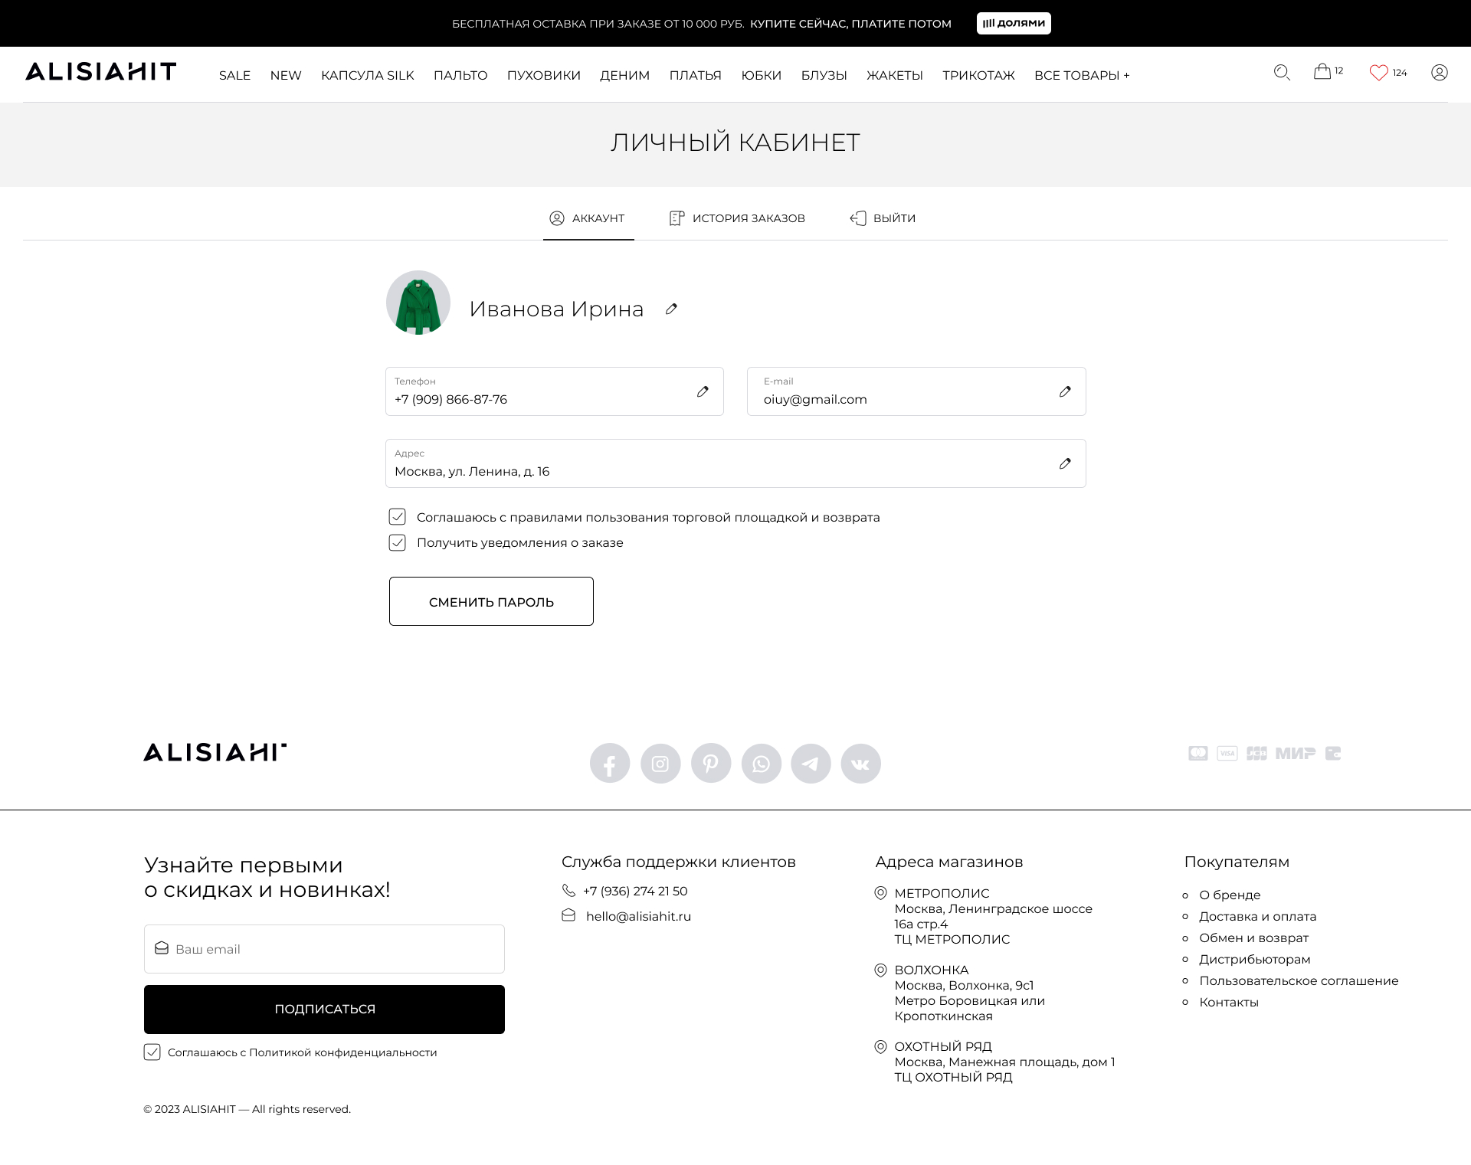
Task: Expand the ВСЕ ТОВАРЫ + menu
Action: (x=1081, y=75)
